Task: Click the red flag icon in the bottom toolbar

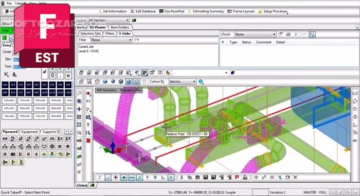Action: coord(237,177)
